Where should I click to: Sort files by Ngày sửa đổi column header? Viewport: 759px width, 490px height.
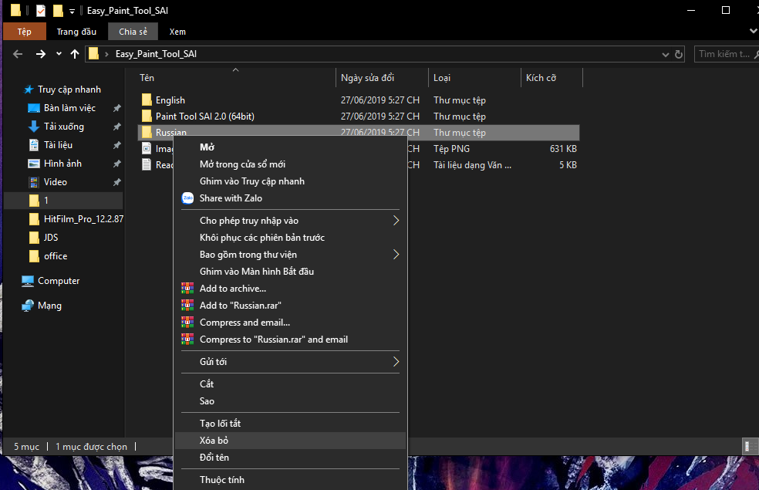point(367,78)
